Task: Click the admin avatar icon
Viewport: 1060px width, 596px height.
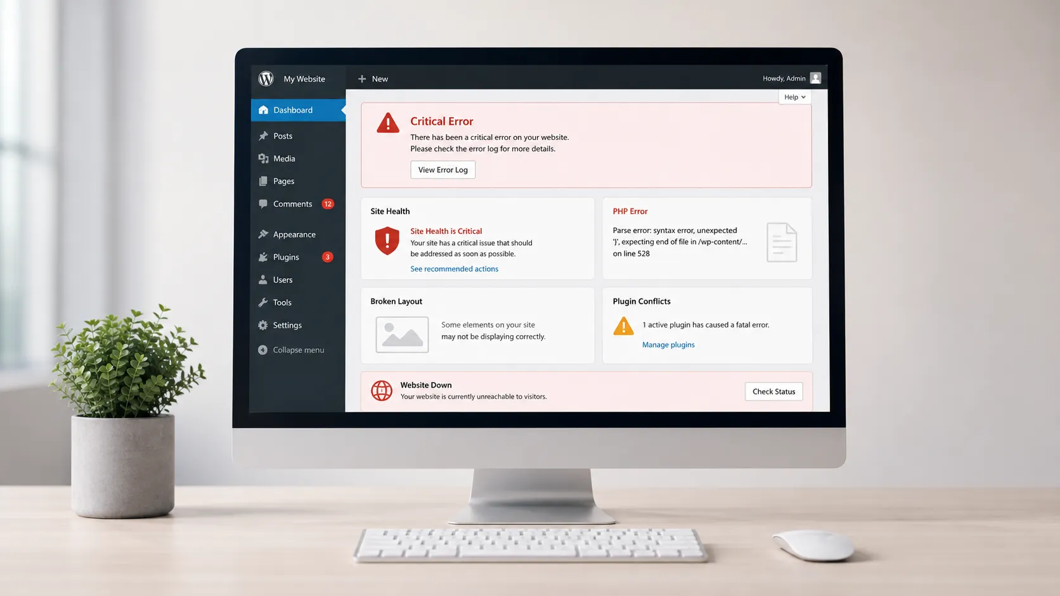Action: pyautogui.click(x=815, y=78)
